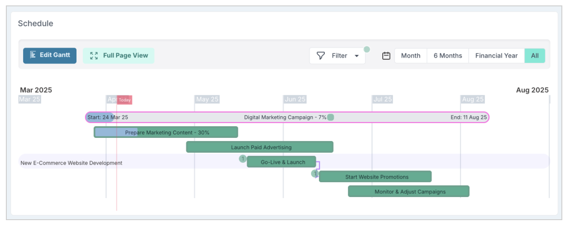Open Full Page View

pos(119,56)
